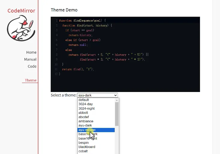
Task: Open the CodeMirror title link
Action: tap(21, 11)
